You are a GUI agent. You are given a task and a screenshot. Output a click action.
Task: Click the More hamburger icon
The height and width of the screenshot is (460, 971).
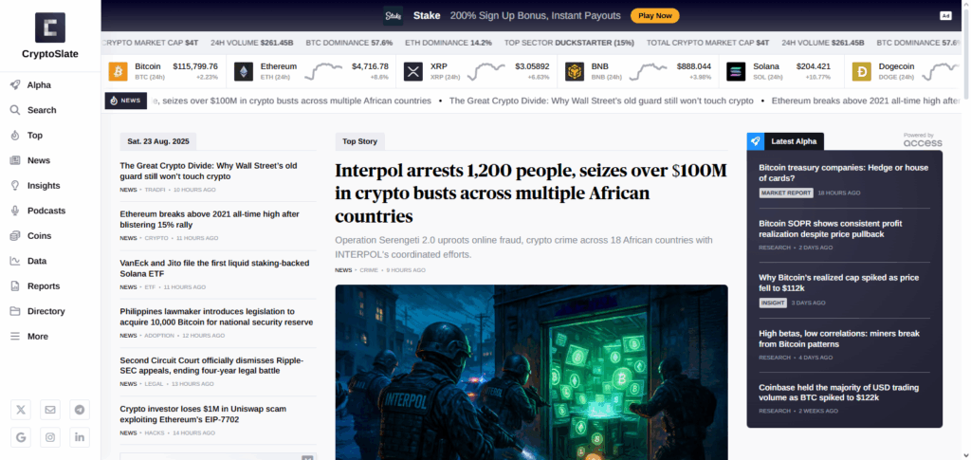pyautogui.click(x=15, y=336)
